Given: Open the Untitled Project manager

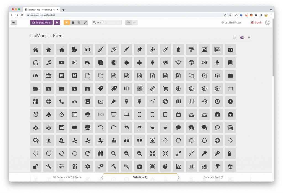Looking at the screenshot, I should tap(232, 22).
